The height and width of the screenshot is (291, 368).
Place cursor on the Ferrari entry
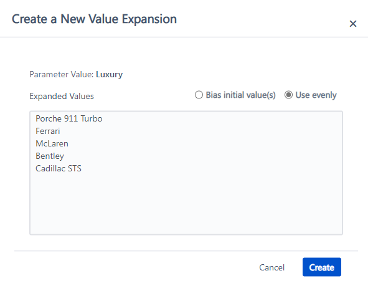pos(48,131)
